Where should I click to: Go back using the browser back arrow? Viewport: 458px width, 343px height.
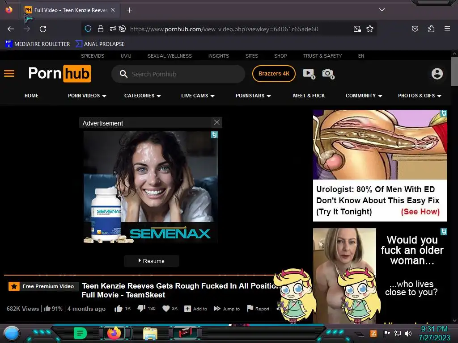[x=11, y=29]
